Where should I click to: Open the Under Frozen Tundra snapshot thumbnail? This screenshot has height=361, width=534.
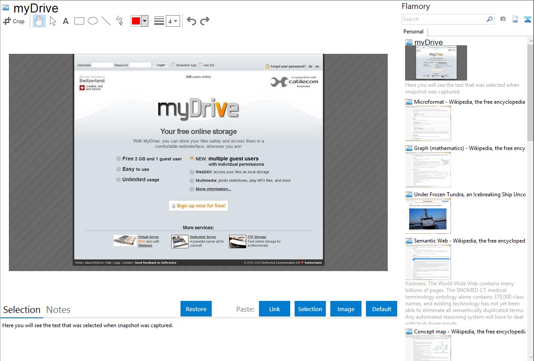428,216
